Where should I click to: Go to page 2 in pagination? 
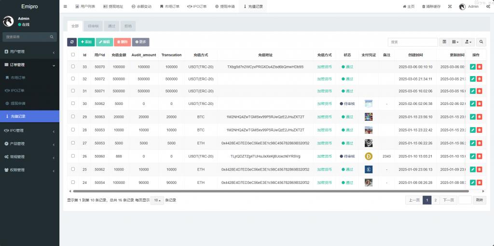click(435, 200)
